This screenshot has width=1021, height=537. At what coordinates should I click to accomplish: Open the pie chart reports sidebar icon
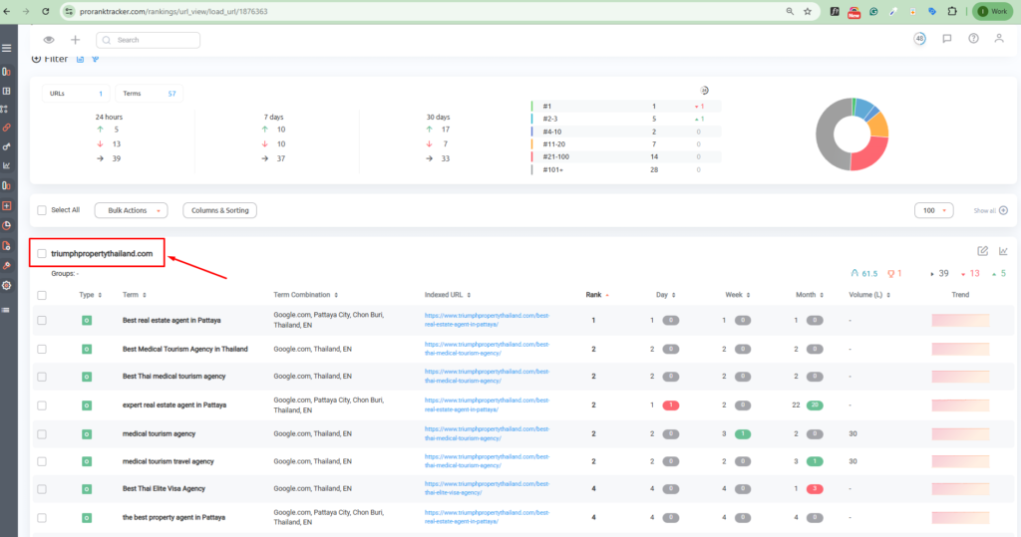click(7, 226)
